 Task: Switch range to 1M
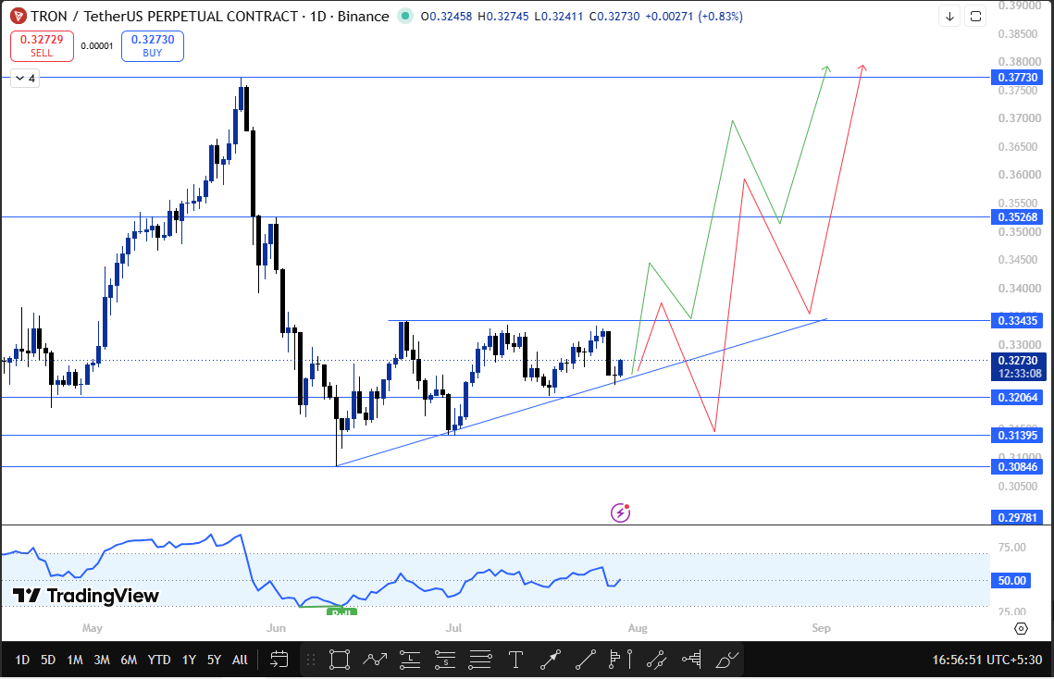(75, 660)
